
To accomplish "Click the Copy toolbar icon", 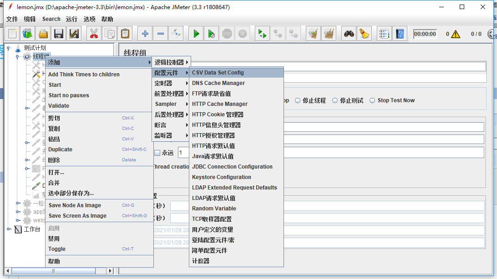I will 110,34.
